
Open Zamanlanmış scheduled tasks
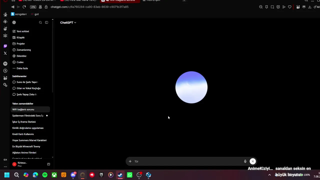click(x=30, y=50)
